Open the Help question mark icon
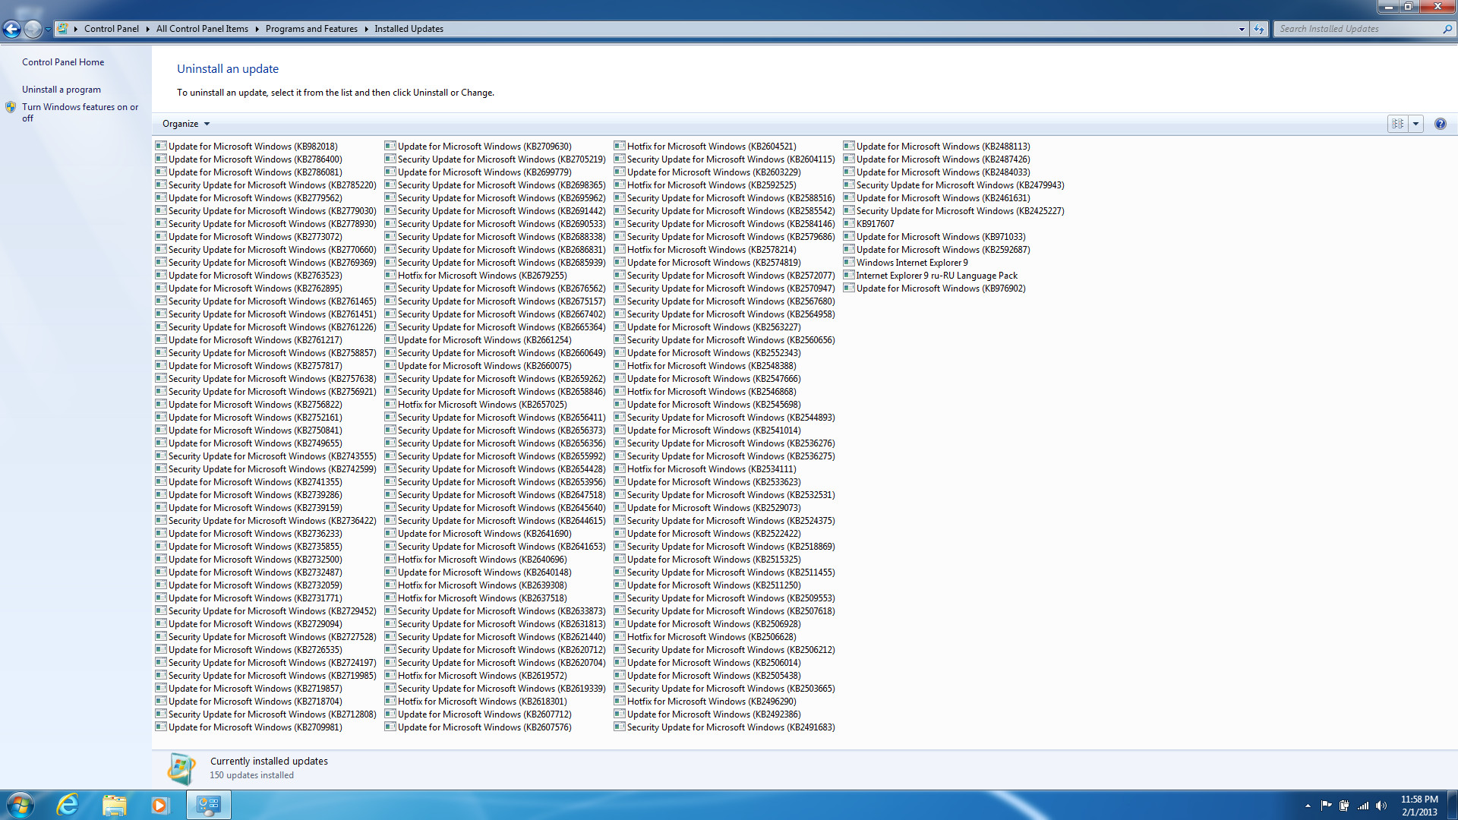This screenshot has width=1458, height=820. tap(1440, 124)
